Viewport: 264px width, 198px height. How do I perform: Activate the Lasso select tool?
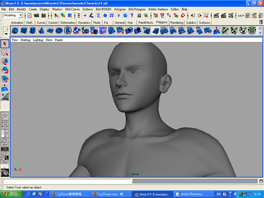pos(5,52)
